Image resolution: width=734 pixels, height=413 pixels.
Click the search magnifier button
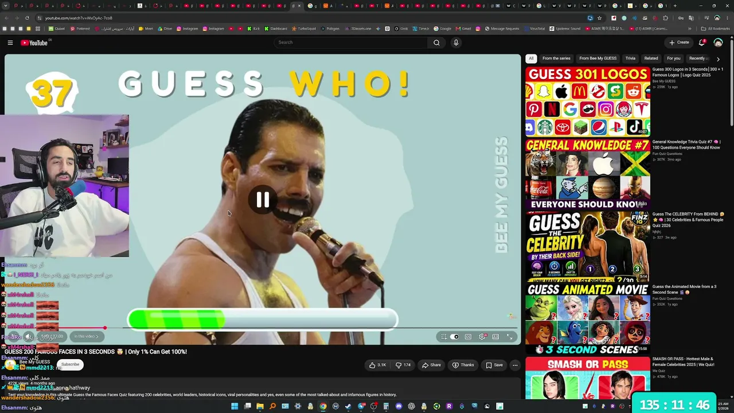coord(436,42)
